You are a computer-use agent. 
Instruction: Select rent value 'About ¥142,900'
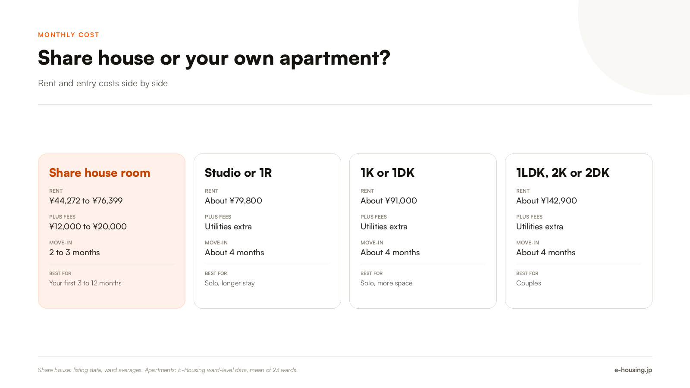(x=546, y=200)
